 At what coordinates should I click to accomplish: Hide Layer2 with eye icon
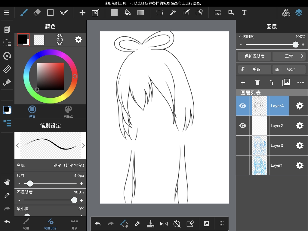point(243,125)
